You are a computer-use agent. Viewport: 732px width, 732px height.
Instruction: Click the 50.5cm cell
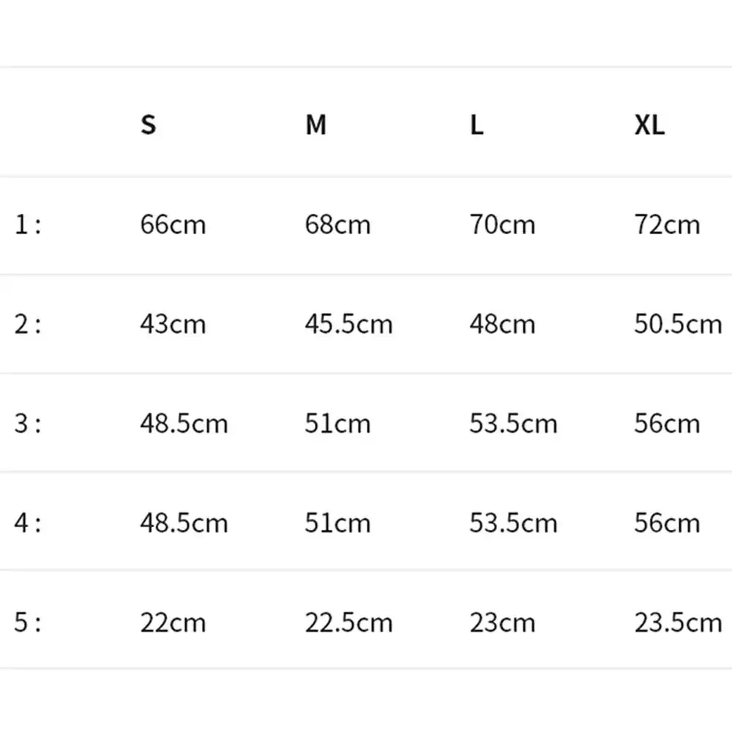pos(678,324)
